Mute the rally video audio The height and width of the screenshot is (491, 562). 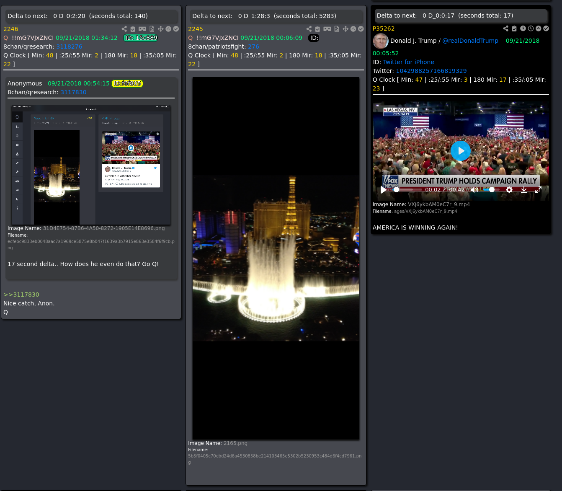[x=474, y=190]
